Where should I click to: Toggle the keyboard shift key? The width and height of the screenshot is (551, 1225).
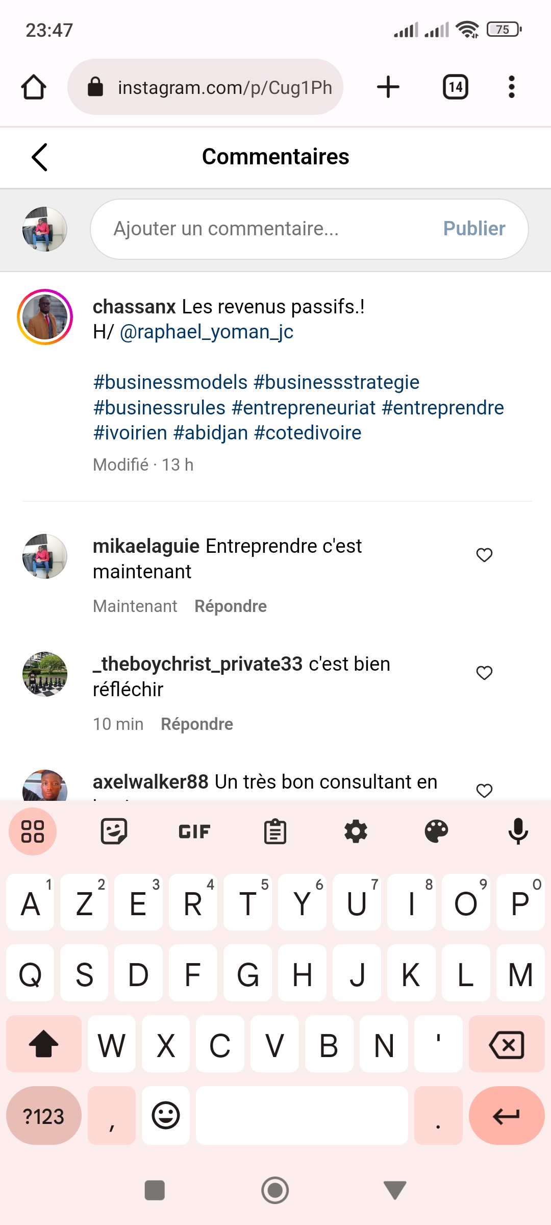tap(44, 1044)
